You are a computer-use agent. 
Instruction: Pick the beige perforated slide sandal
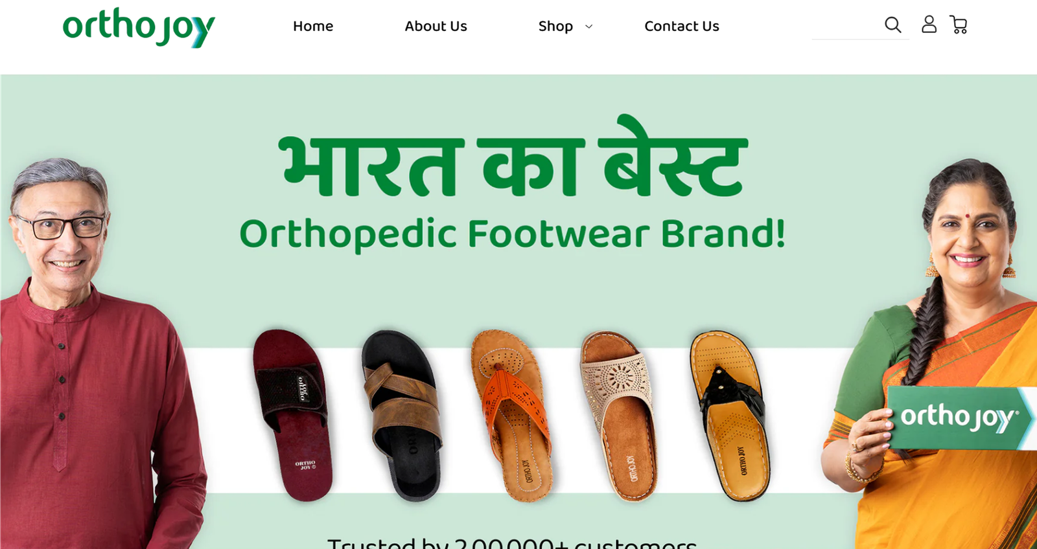pos(619,416)
